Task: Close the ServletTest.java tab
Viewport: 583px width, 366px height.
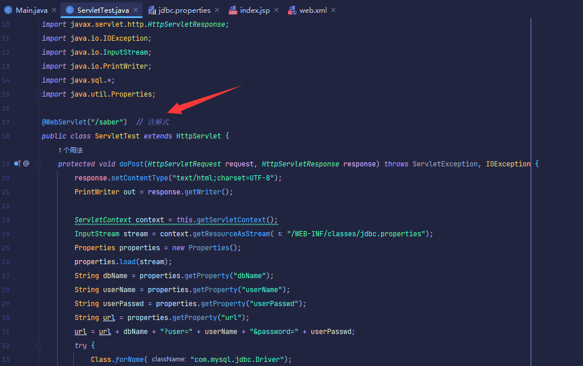Action: pos(136,10)
